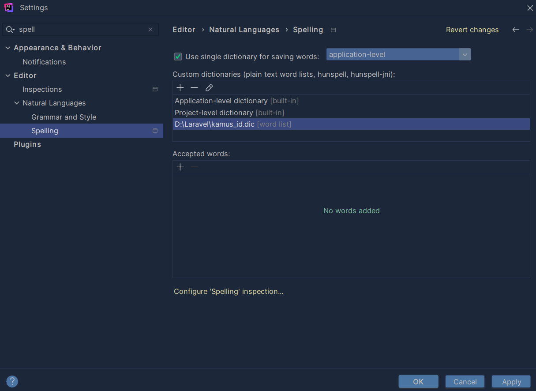Select Appearance & Behavior category
This screenshot has height=391, width=536.
[57, 48]
